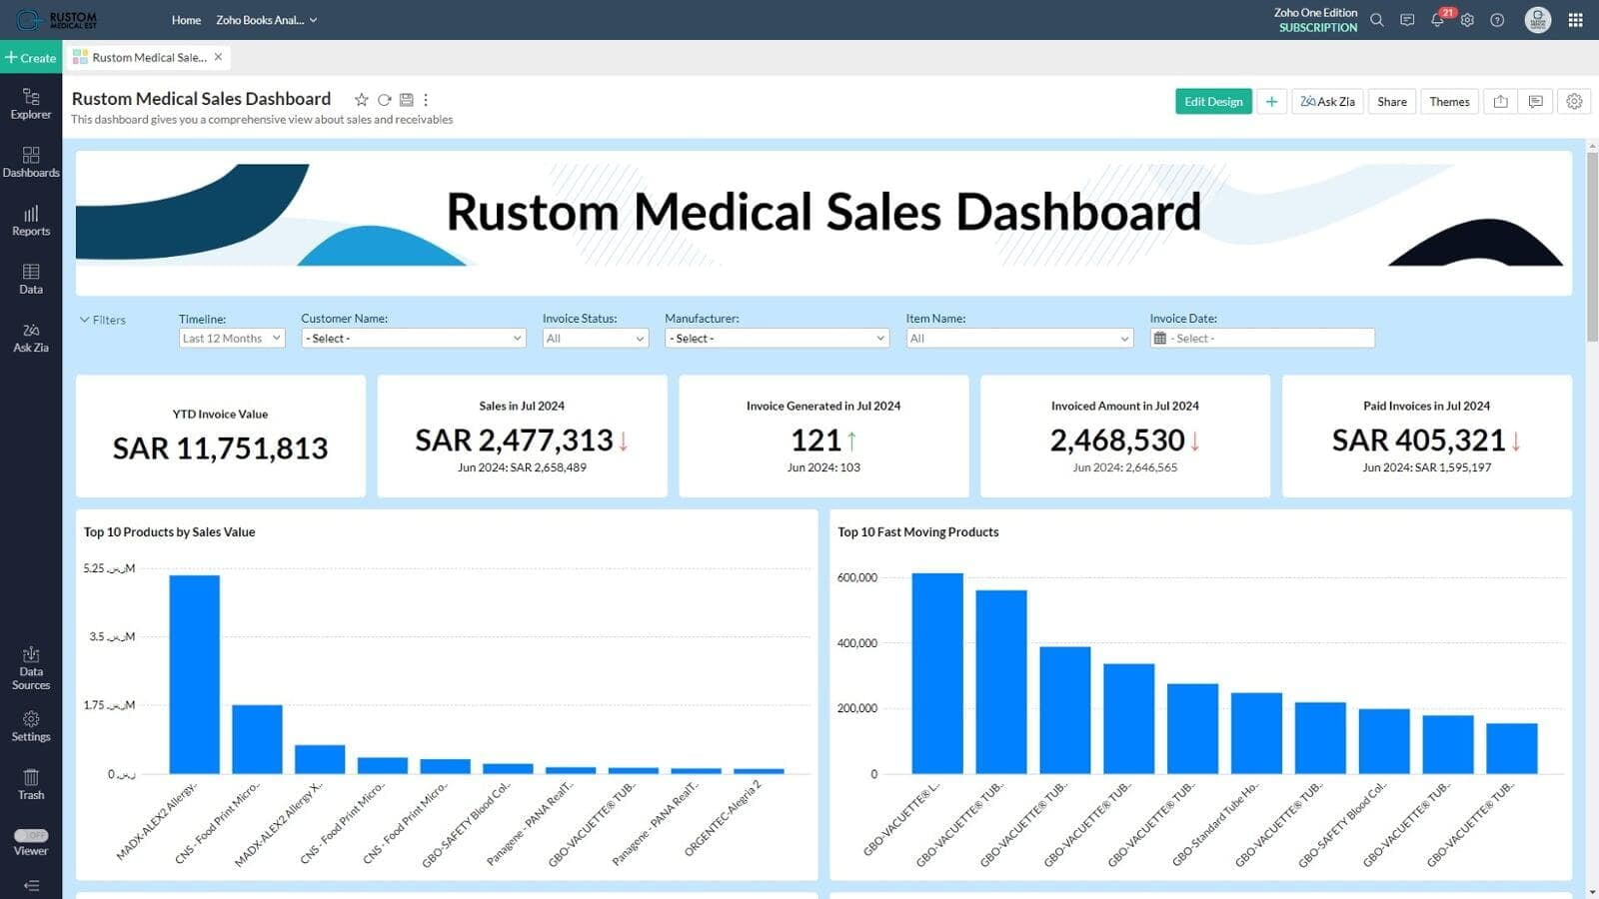
Task: Save the dashboard using the disk icon
Action: pyautogui.click(x=406, y=100)
